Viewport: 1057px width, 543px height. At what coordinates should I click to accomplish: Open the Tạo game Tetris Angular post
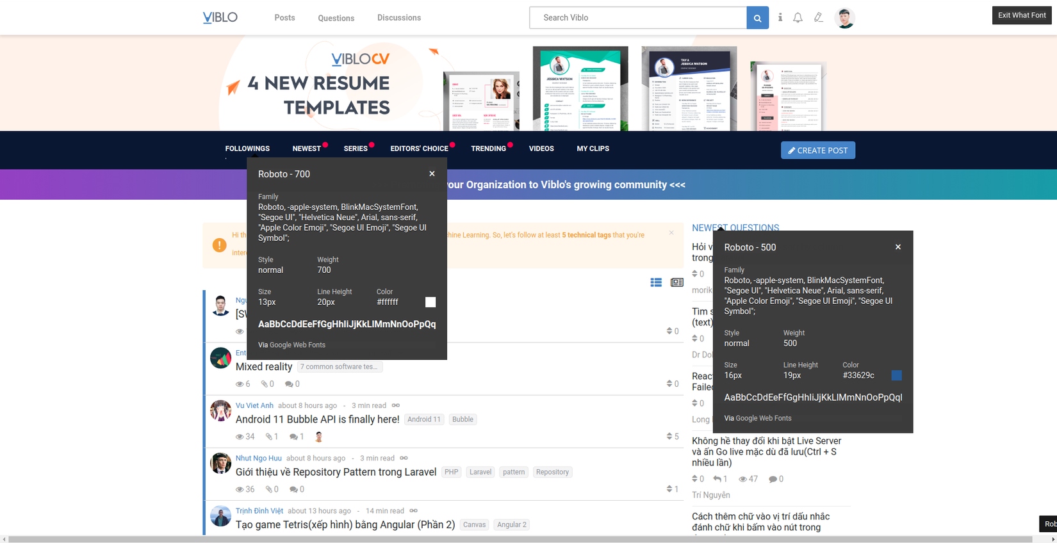point(345,524)
